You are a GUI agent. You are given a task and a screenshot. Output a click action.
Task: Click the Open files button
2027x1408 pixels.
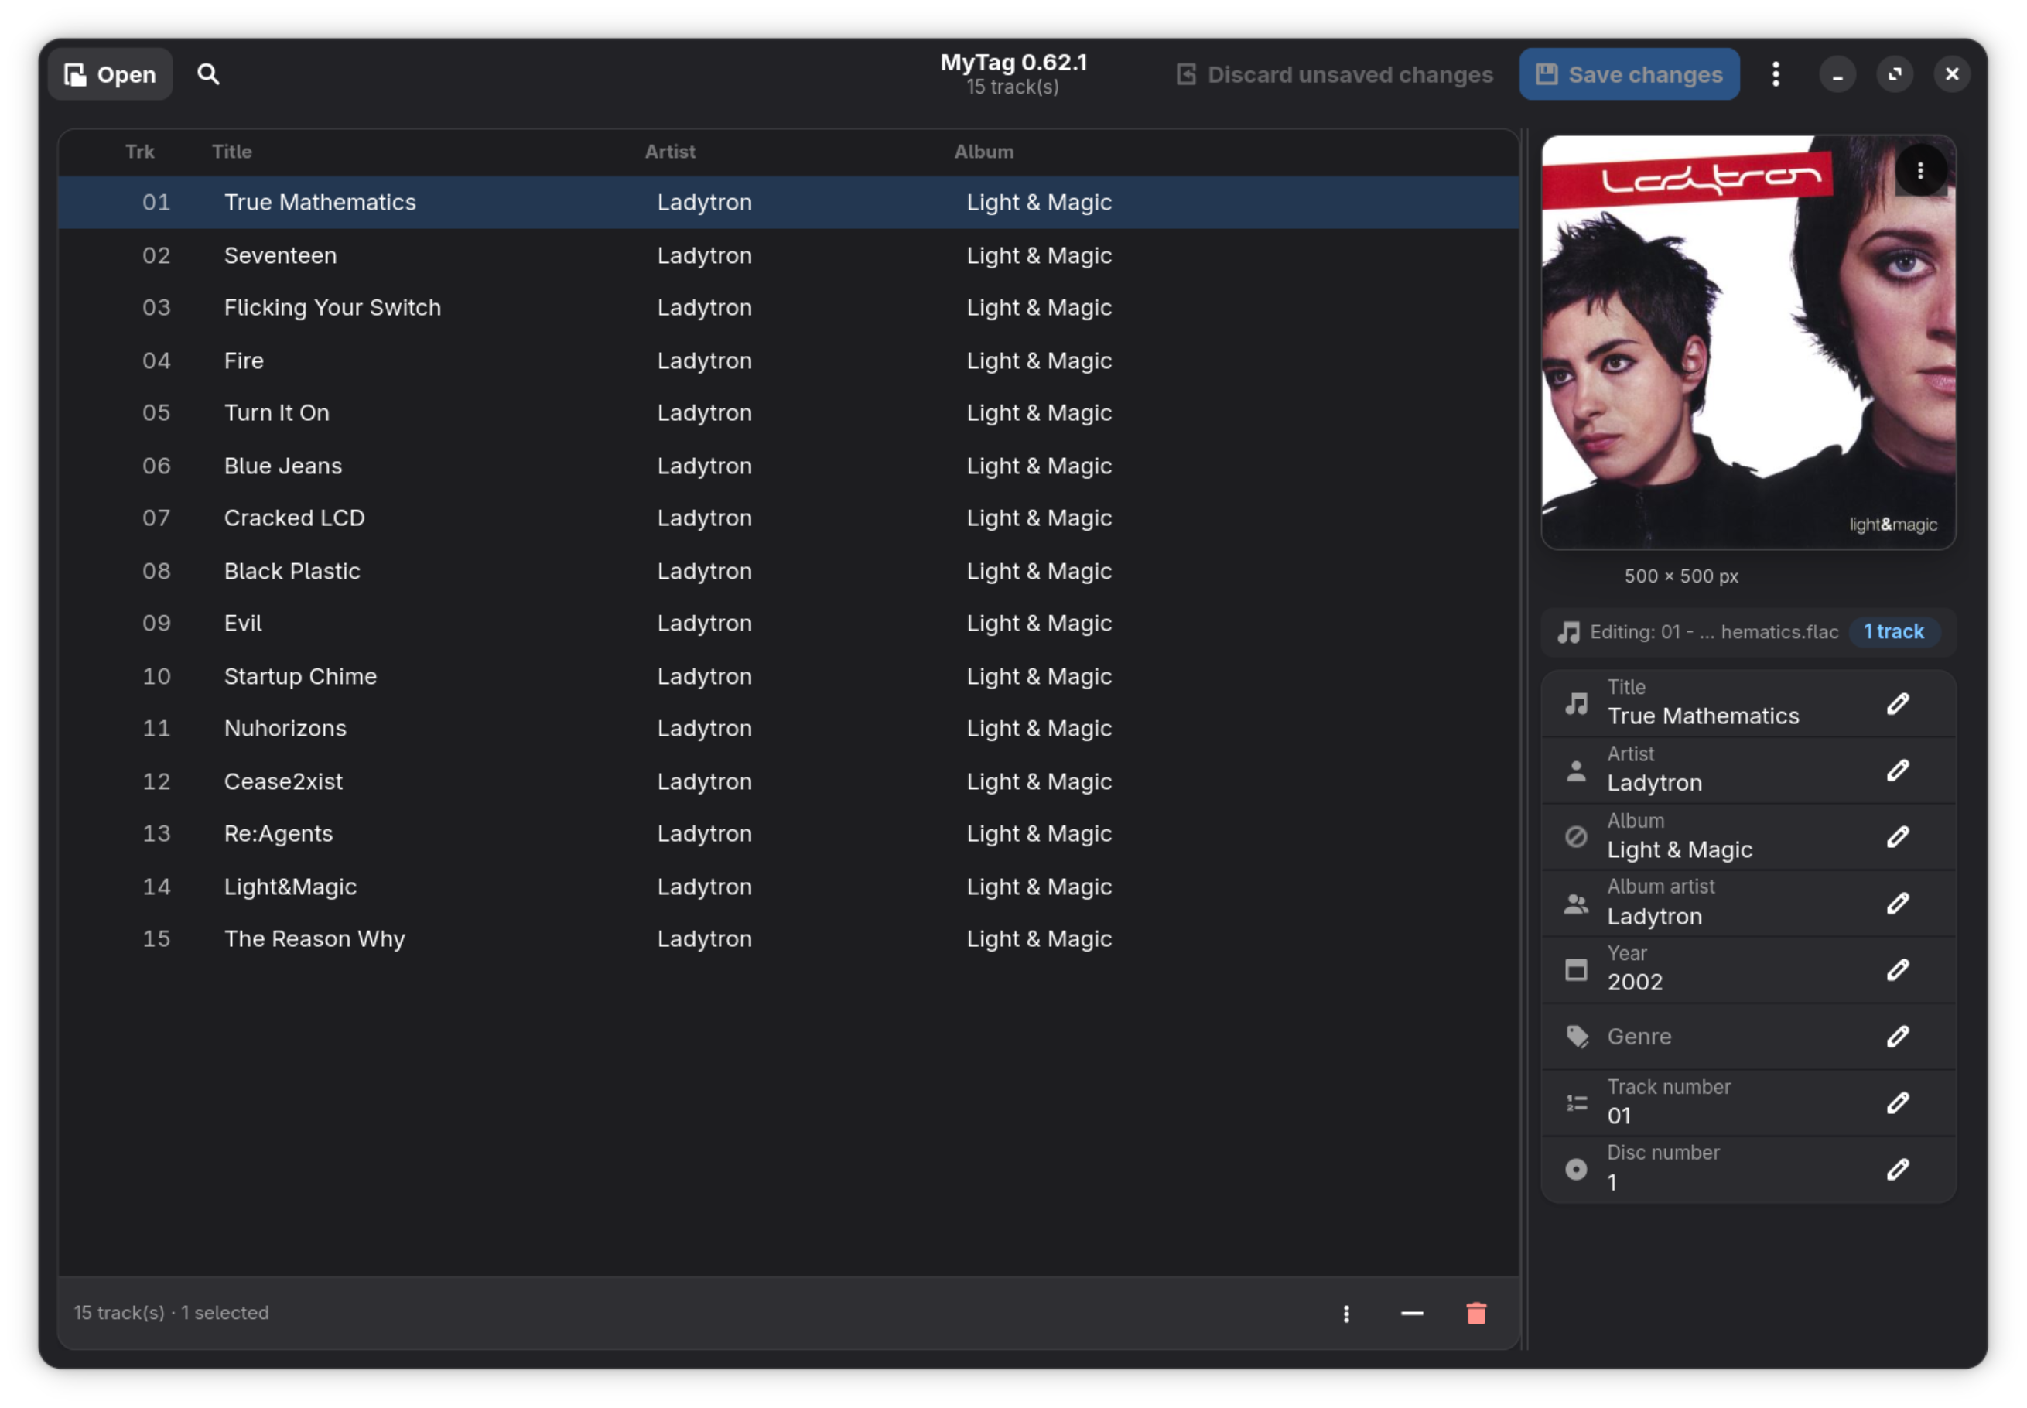coord(111,74)
